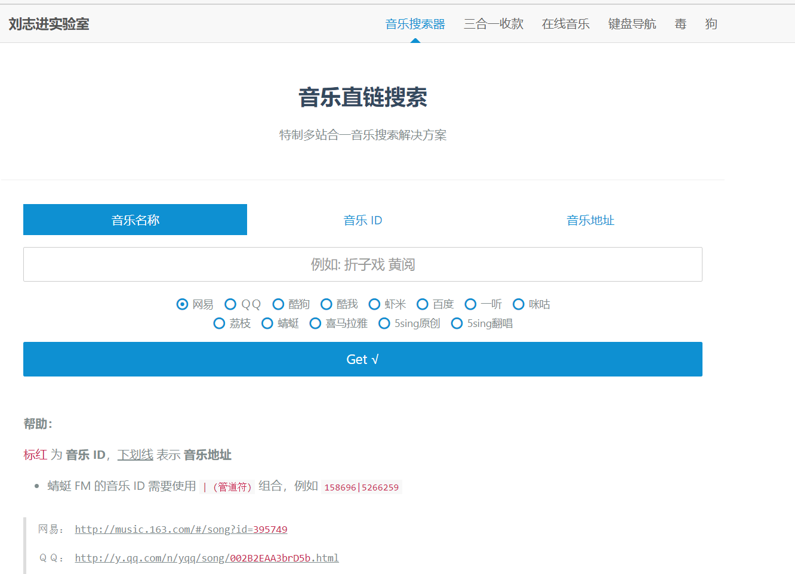Click the 158696|5266259 example ID
This screenshot has height=574, width=795.
point(362,487)
